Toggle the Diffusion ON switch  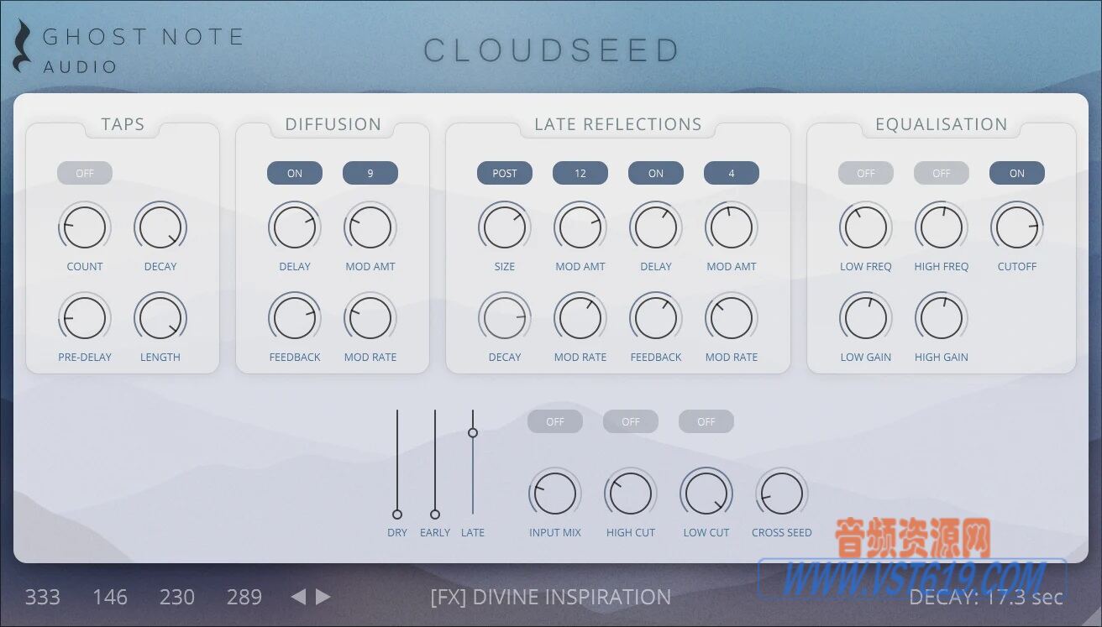(x=295, y=173)
